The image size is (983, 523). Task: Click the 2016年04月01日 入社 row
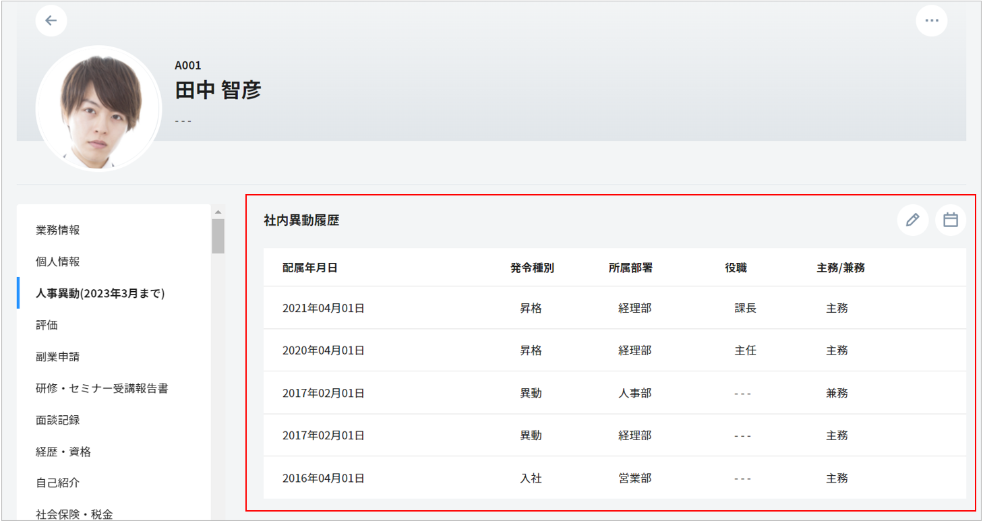click(x=614, y=478)
